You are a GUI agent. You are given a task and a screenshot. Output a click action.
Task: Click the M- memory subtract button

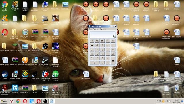point(113,41)
